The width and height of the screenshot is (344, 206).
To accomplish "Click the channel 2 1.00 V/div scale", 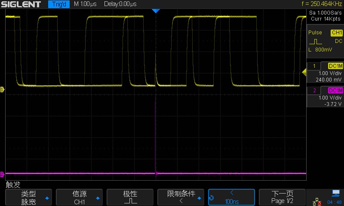I will [x=330, y=98].
